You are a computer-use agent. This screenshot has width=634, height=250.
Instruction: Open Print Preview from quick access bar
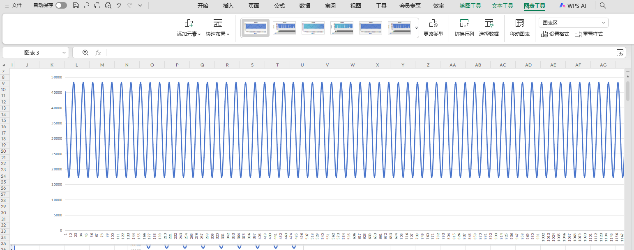(108, 5)
